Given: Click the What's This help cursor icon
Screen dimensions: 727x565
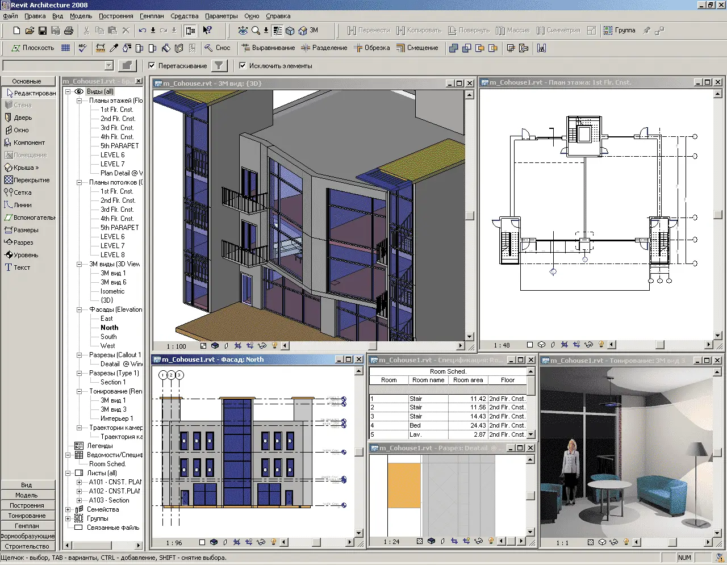Looking at the screenshot, I should (x=207, y=31).
